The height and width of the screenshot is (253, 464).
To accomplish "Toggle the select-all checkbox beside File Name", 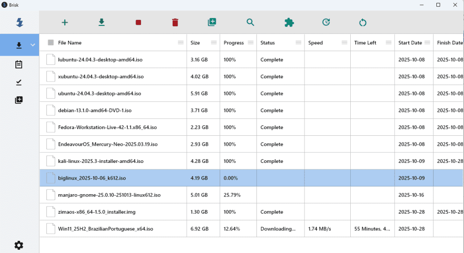I will (x=51, y=43).
